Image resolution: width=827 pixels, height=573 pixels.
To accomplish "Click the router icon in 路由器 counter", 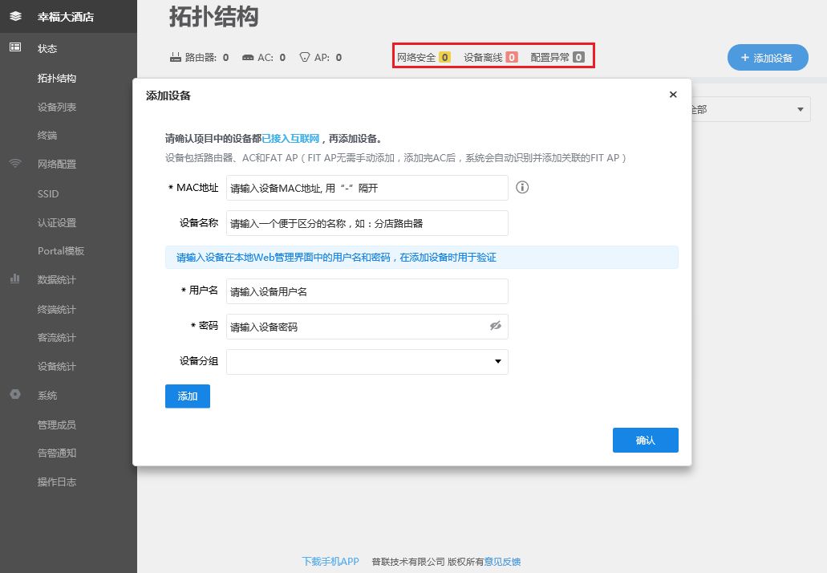I will (x=175, y=57).
